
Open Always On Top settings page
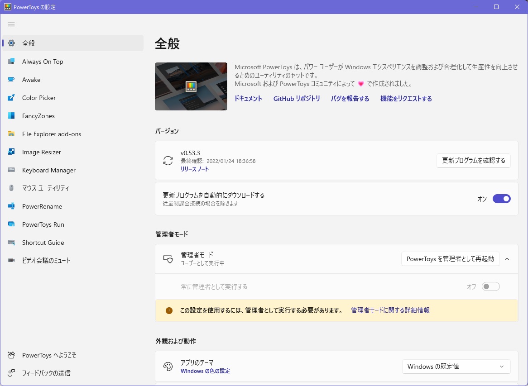point(73,61)
